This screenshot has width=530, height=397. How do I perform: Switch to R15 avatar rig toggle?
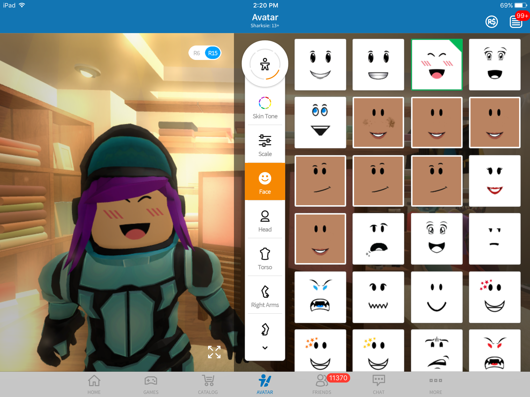213,53
